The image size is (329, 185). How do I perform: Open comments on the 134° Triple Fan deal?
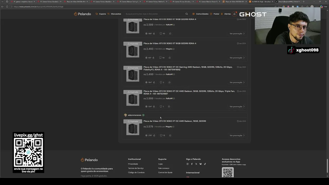pos(162,106)
